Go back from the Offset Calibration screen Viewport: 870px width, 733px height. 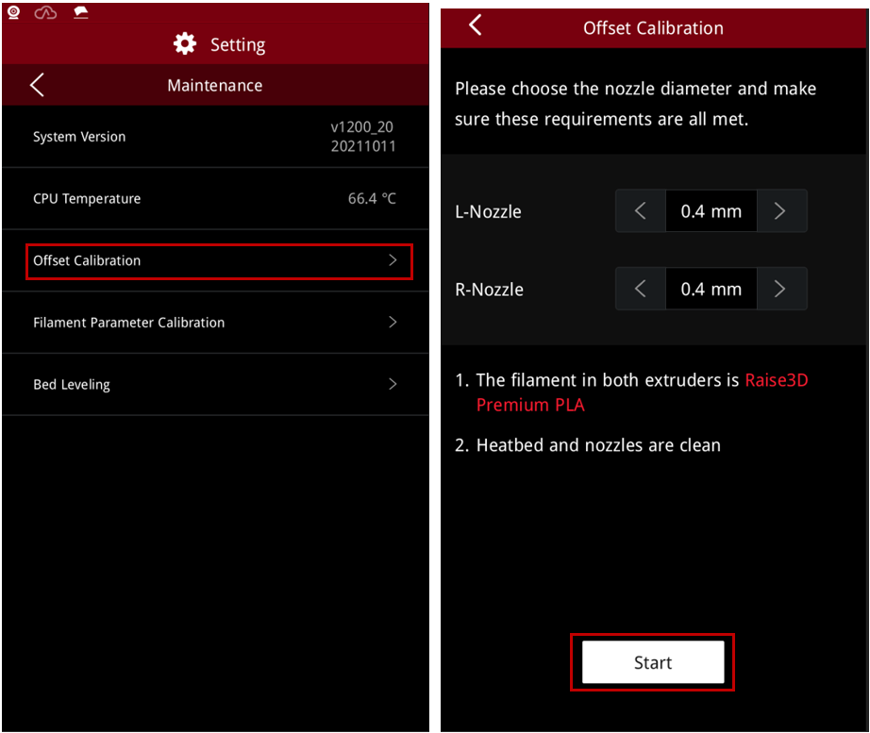point(476,25)
